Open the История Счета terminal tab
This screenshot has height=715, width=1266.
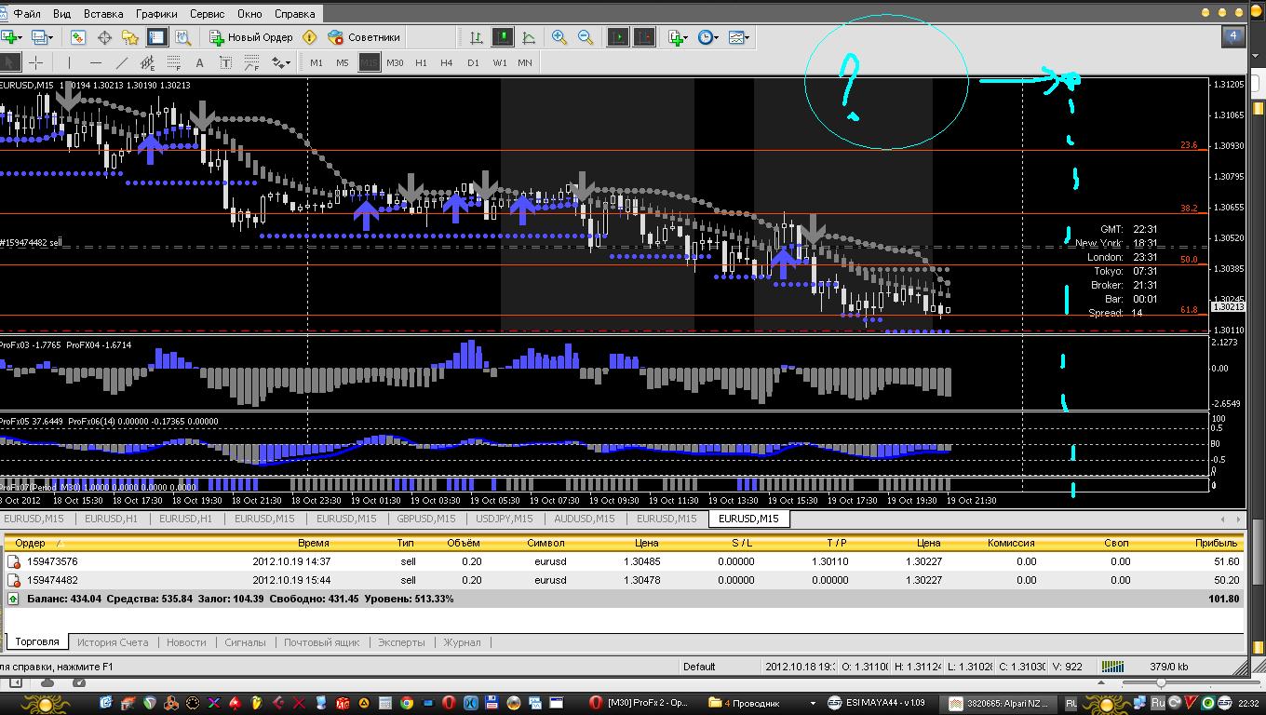(x=113, y=642)
